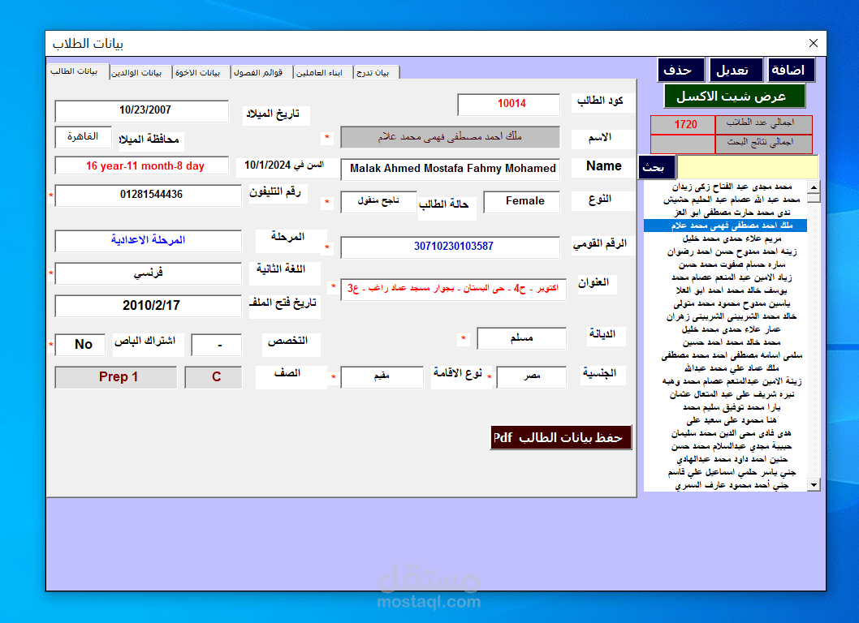The image size is (859, 623).
Task: Select highlighted student ملك احمد مصطفى فهمى
Action: point(725,226)
